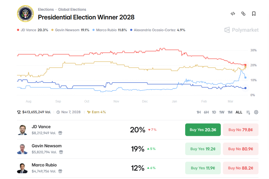The image size is (269, 179).
Task: Open chart settings via the gear icon
Action: pyautogui.click(x=256, y=112)
